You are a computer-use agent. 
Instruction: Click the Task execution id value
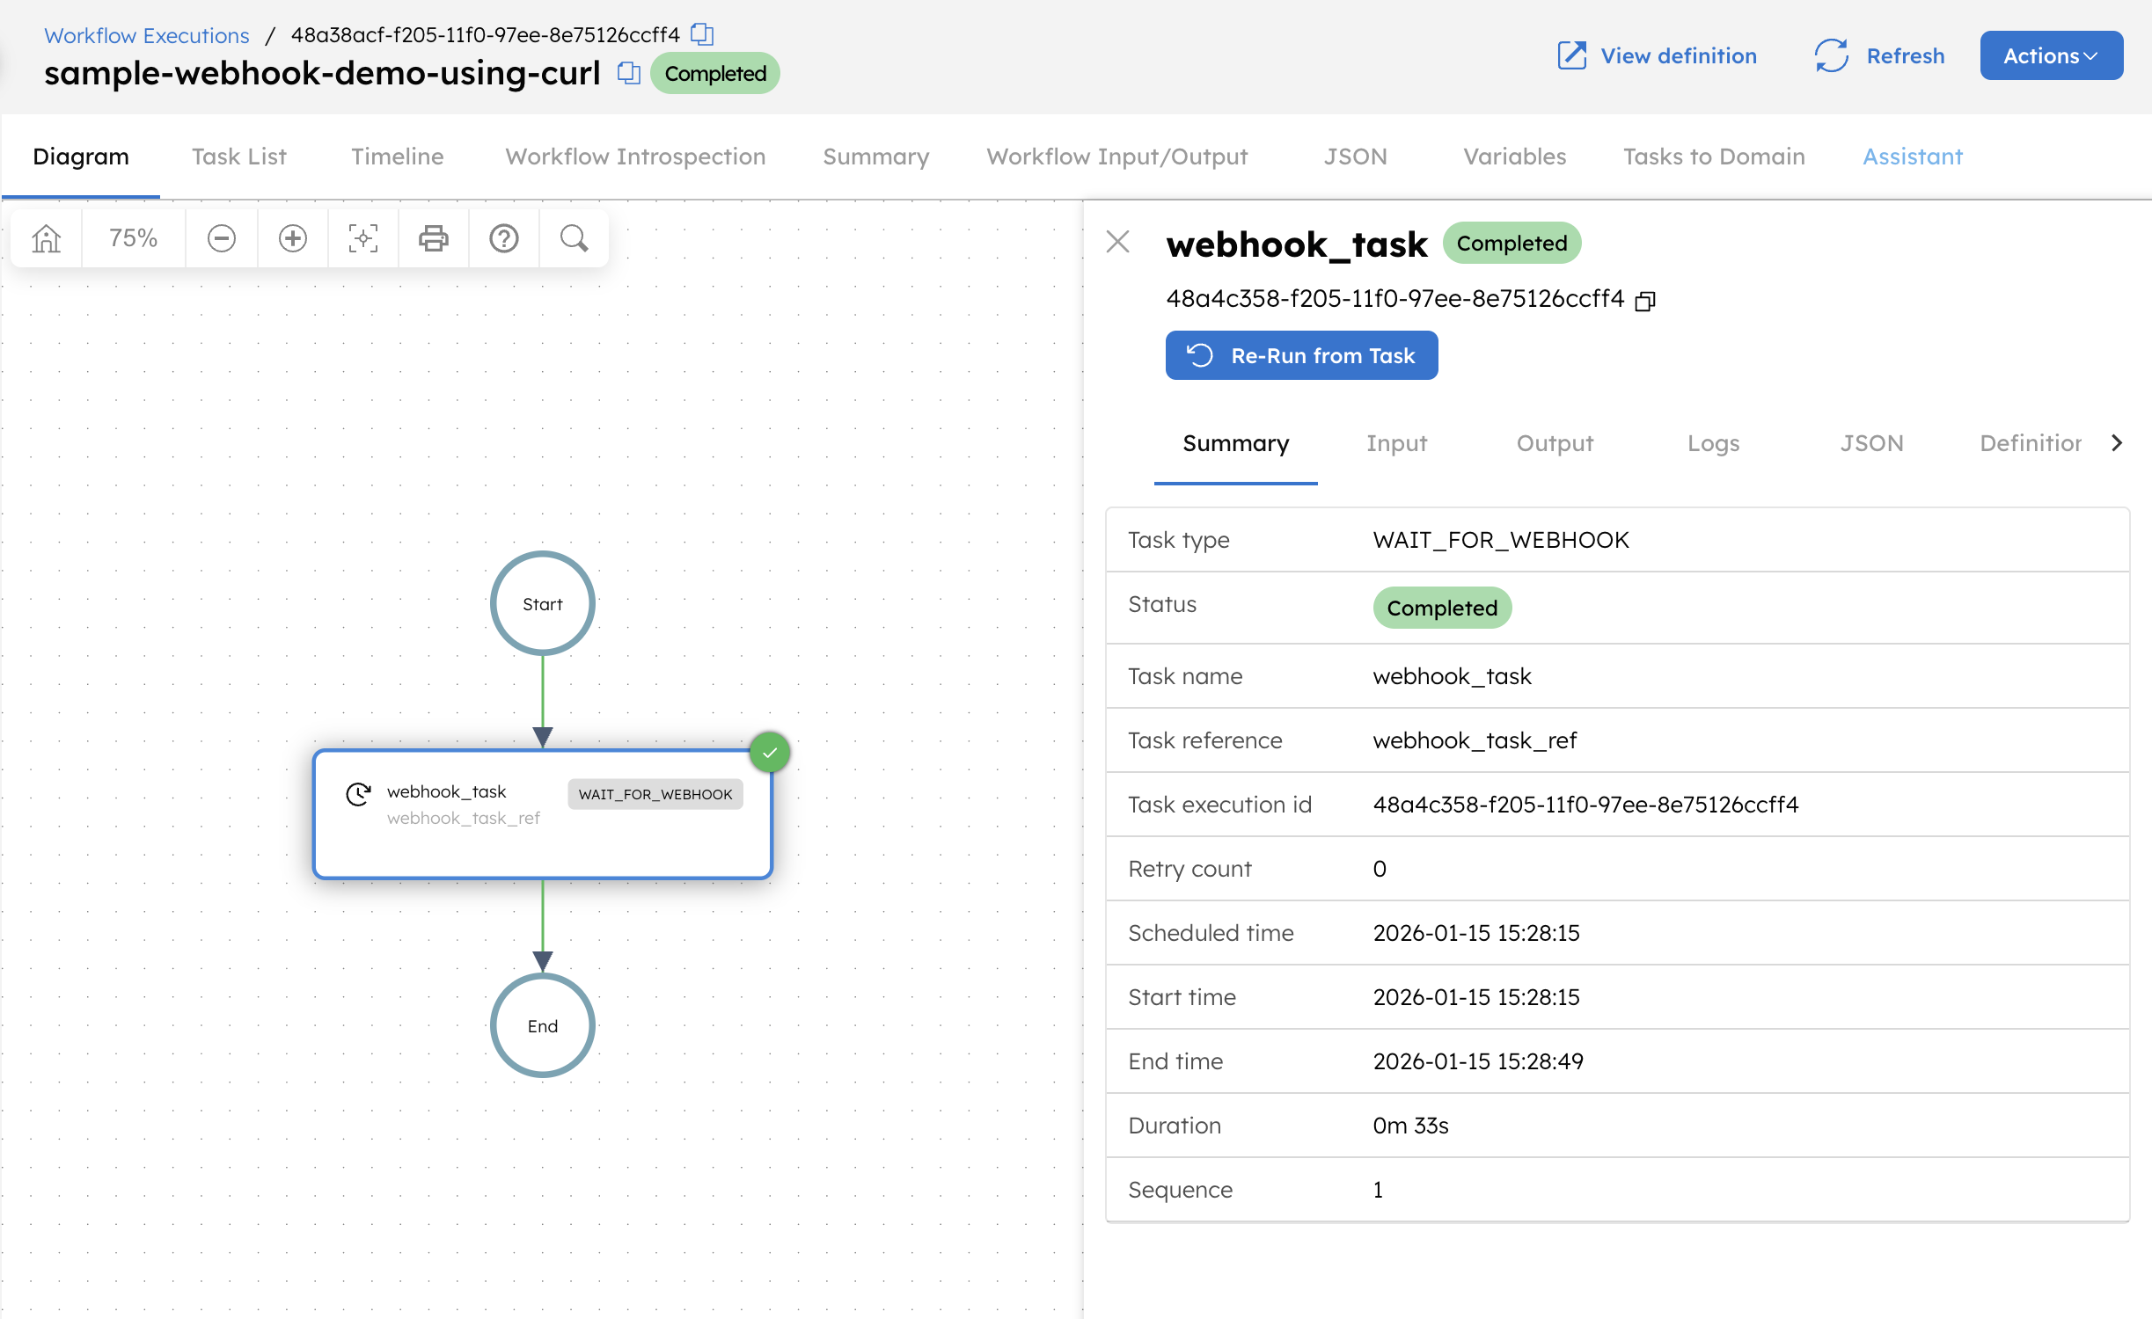tap(1585, 805)
